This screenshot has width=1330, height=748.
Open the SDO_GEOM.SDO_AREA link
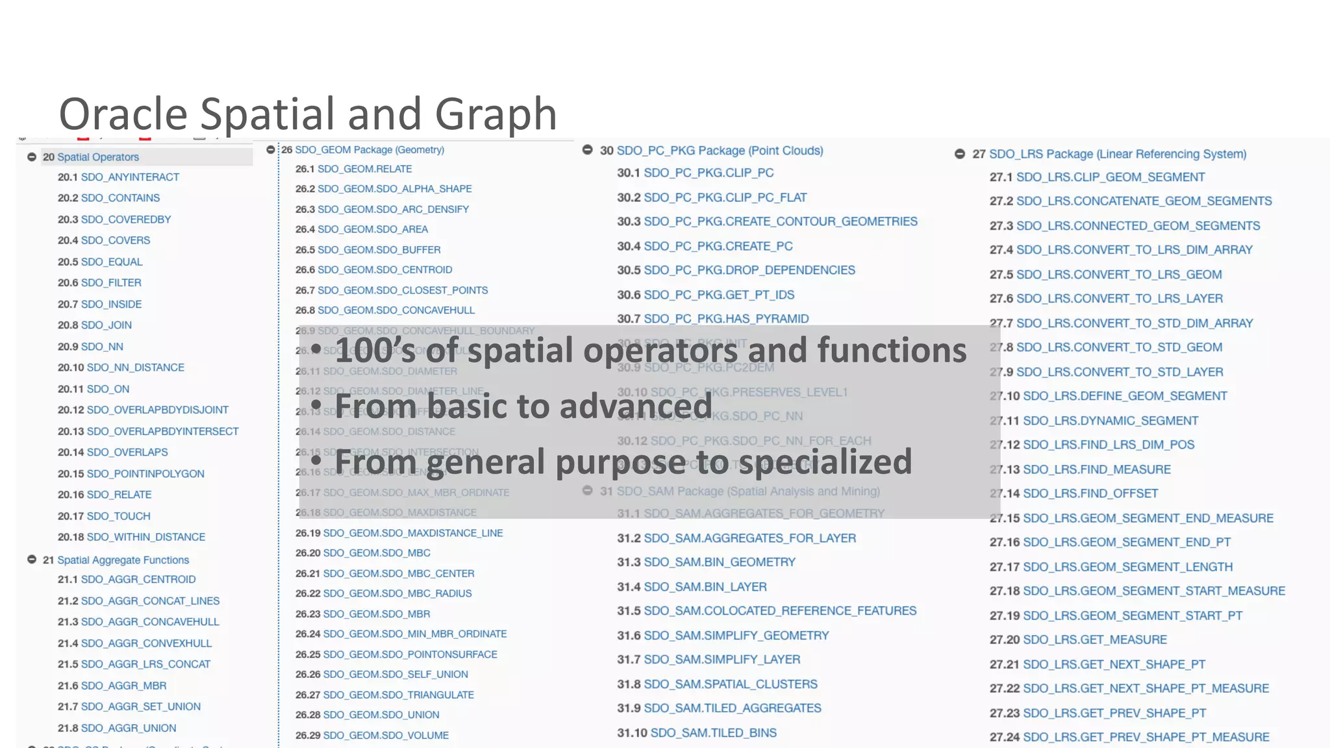373,229
